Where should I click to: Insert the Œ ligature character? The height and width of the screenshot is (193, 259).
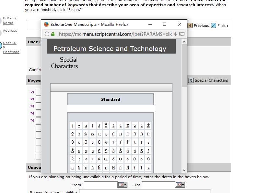(106, 159)
